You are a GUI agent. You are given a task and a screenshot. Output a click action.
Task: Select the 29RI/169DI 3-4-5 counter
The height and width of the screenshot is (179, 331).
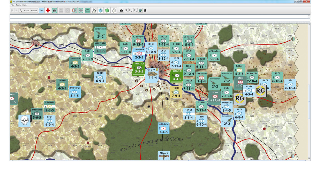point(75,92)
